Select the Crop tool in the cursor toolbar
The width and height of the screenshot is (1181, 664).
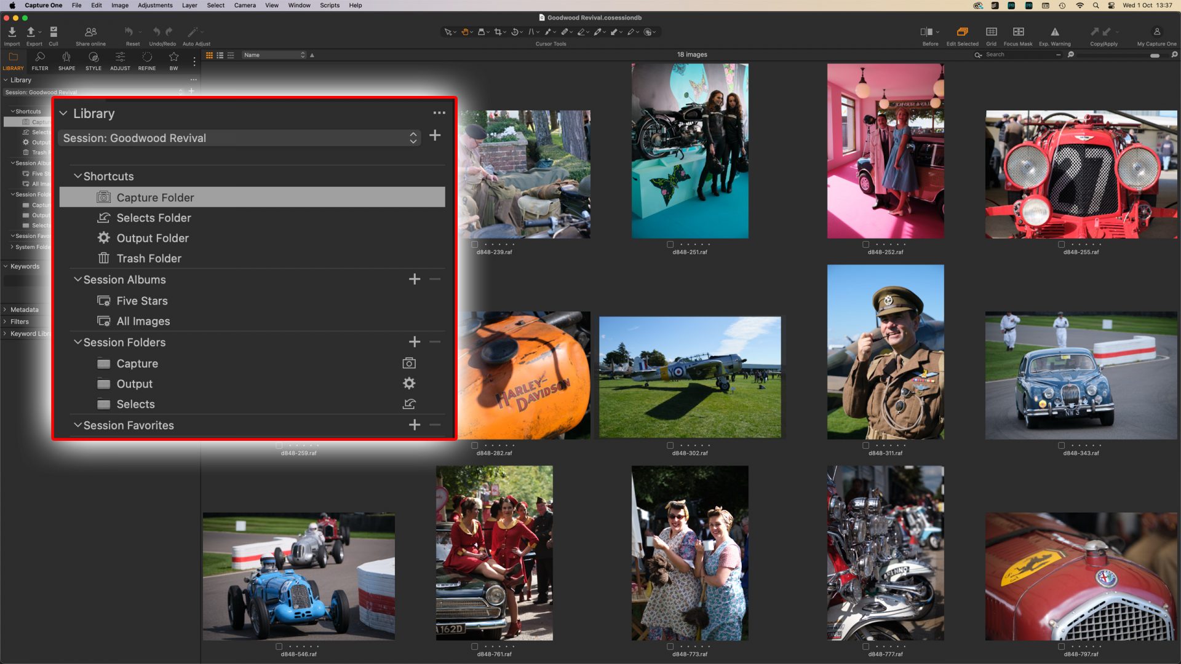point(499,32)
